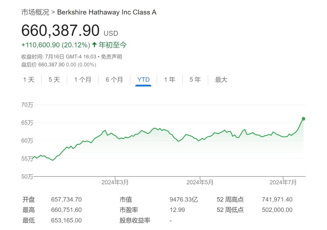
Task: Click the green up arrow icon
Action: 94,45
